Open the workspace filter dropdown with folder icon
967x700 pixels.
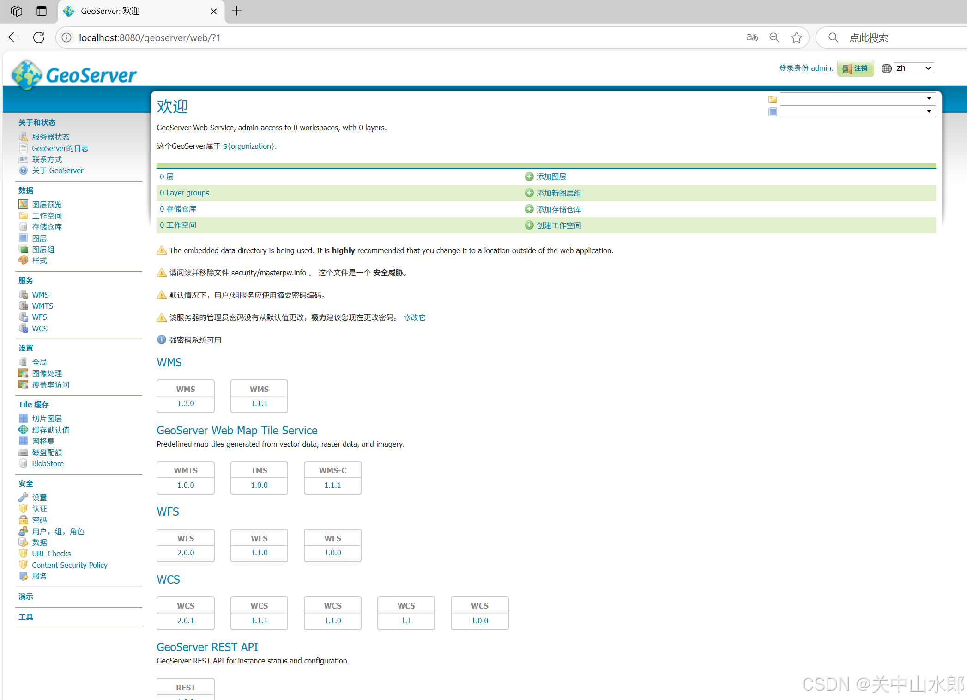coord(857,98)
